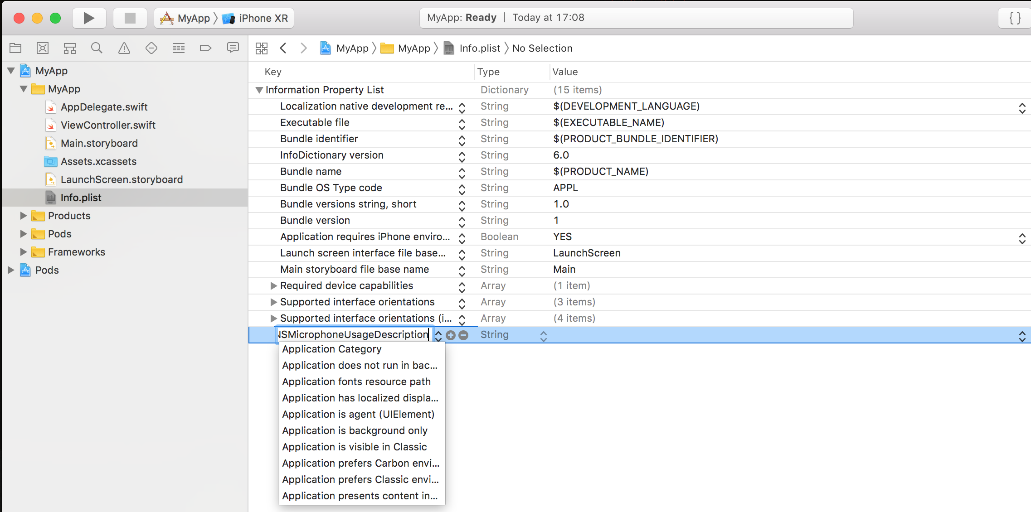Choose Application has localized displa... suggestion

coord(362,398)
